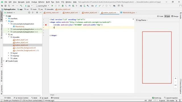The image size is (182, 102).
Task: Click the Stop square icon in toolbar
Action: (x=76, y=6)
